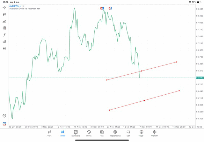Image resolution: width=204 pixels, height=142 pixels.
Task: Activate the crosshair cursor tool
Action: [4, 8]
